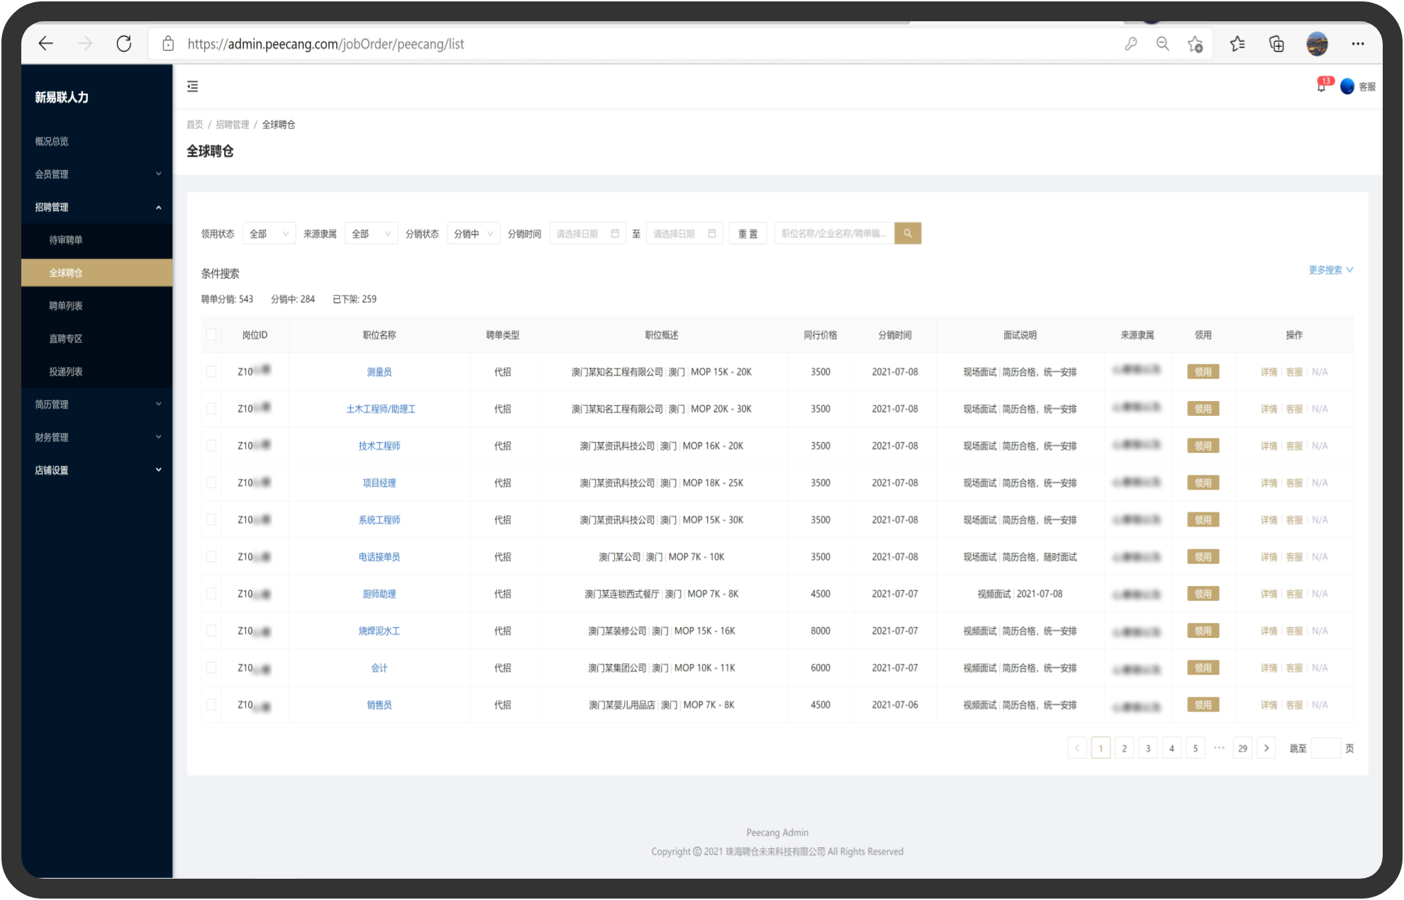Tick the select-all checkbox in table header
Screen dimensions: 1404x900
[211, 334]
